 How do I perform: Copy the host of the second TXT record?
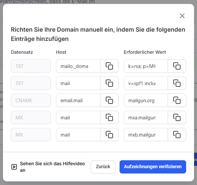click(109, 83)
